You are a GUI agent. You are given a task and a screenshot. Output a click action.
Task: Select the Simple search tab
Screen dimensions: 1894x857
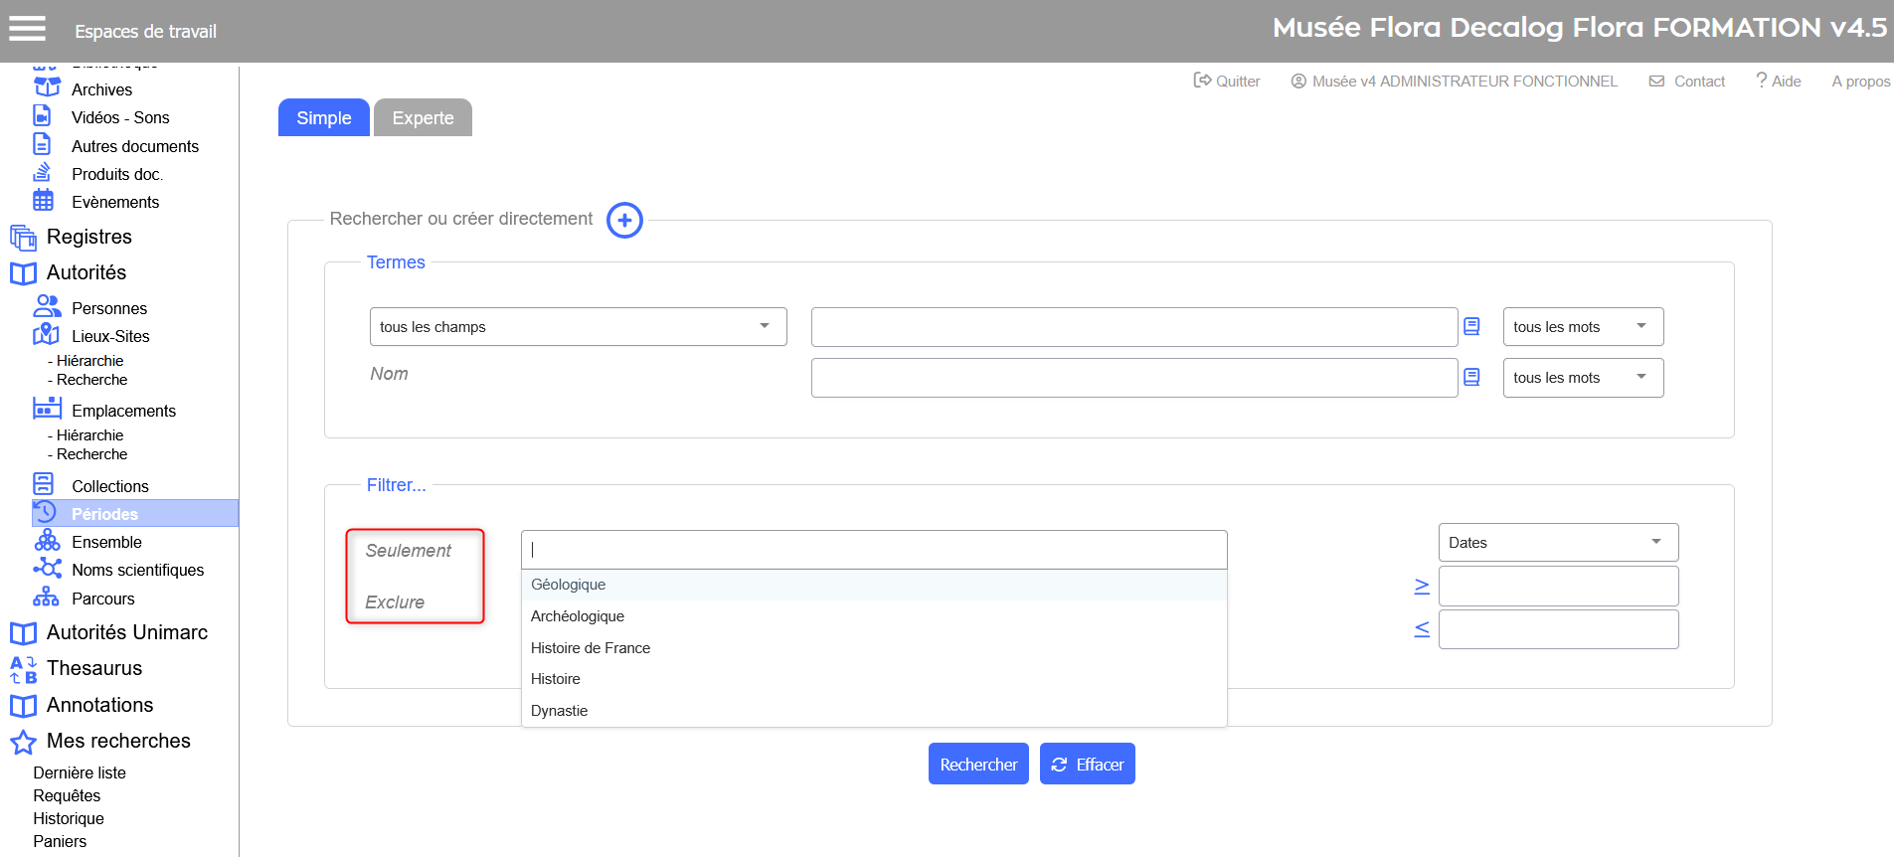324,118
